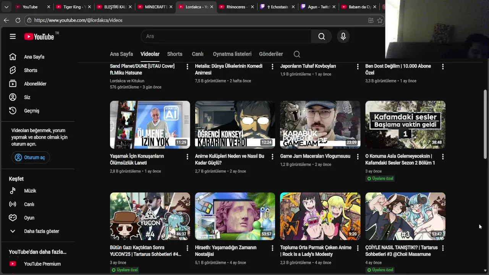Open options for Hetalia video
This screenshot has width=489, height=275.
272,66
